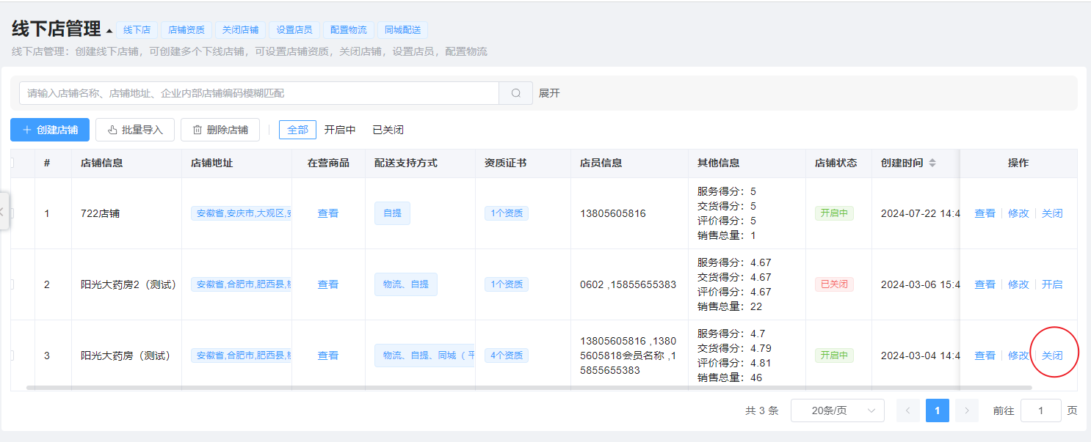Click the 物流、自提、同城 delivery tag
The height and width of the screenshot is (442, 1091).
(x=424, y=356)
